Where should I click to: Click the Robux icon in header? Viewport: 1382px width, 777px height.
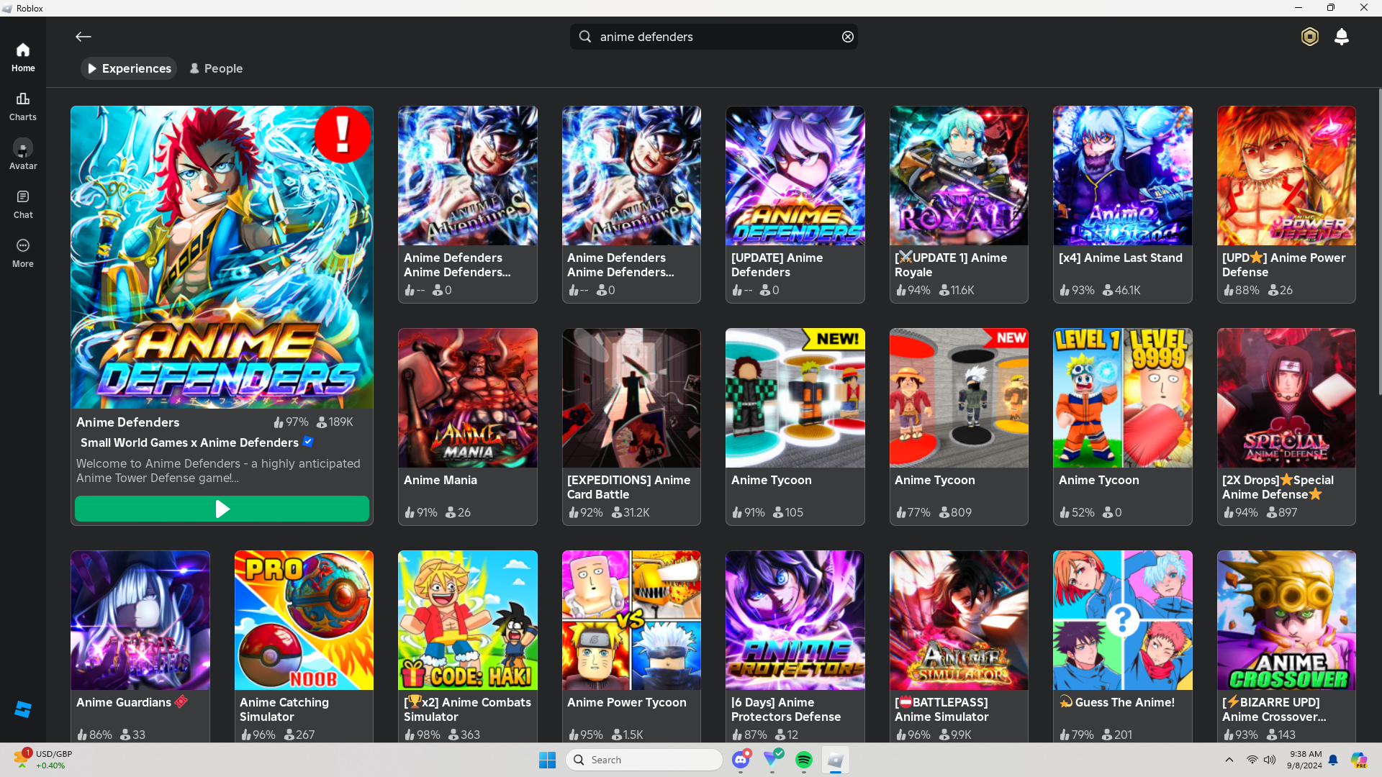pos(1309,37)
